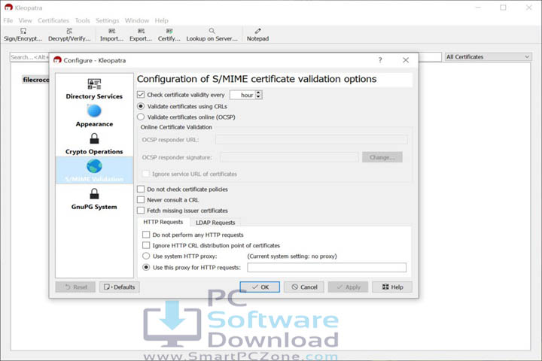Click the Help button in dialog

392,287
